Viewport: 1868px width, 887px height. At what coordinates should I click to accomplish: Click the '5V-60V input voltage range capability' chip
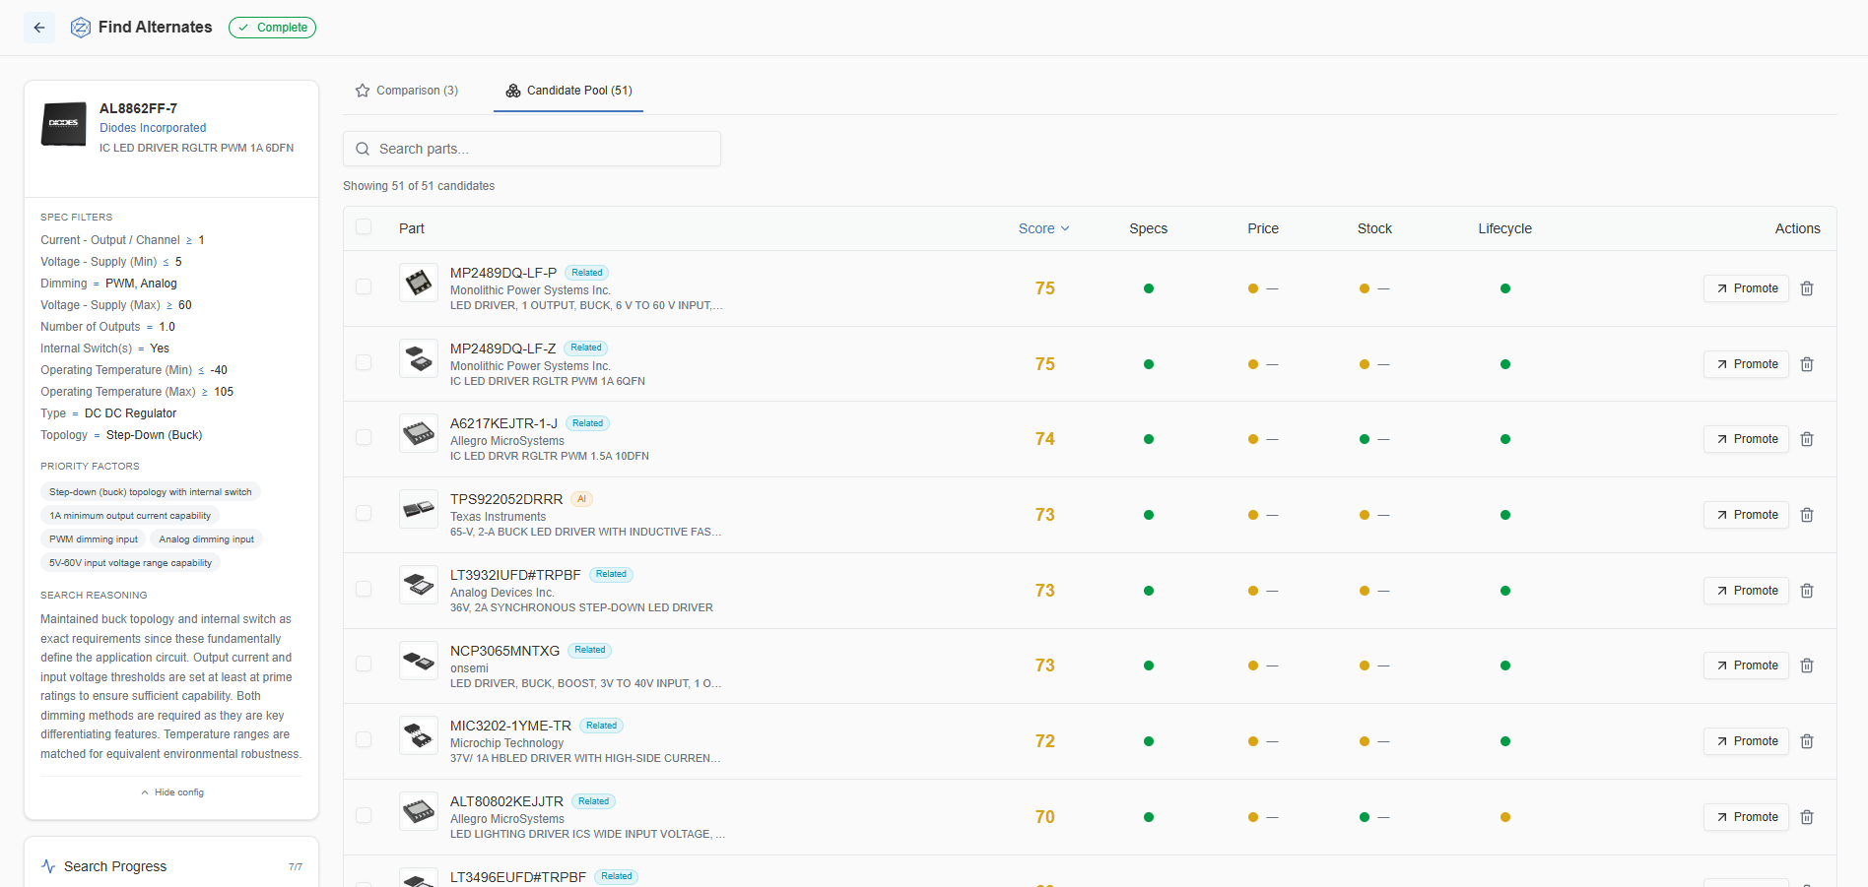pos(131,563)
